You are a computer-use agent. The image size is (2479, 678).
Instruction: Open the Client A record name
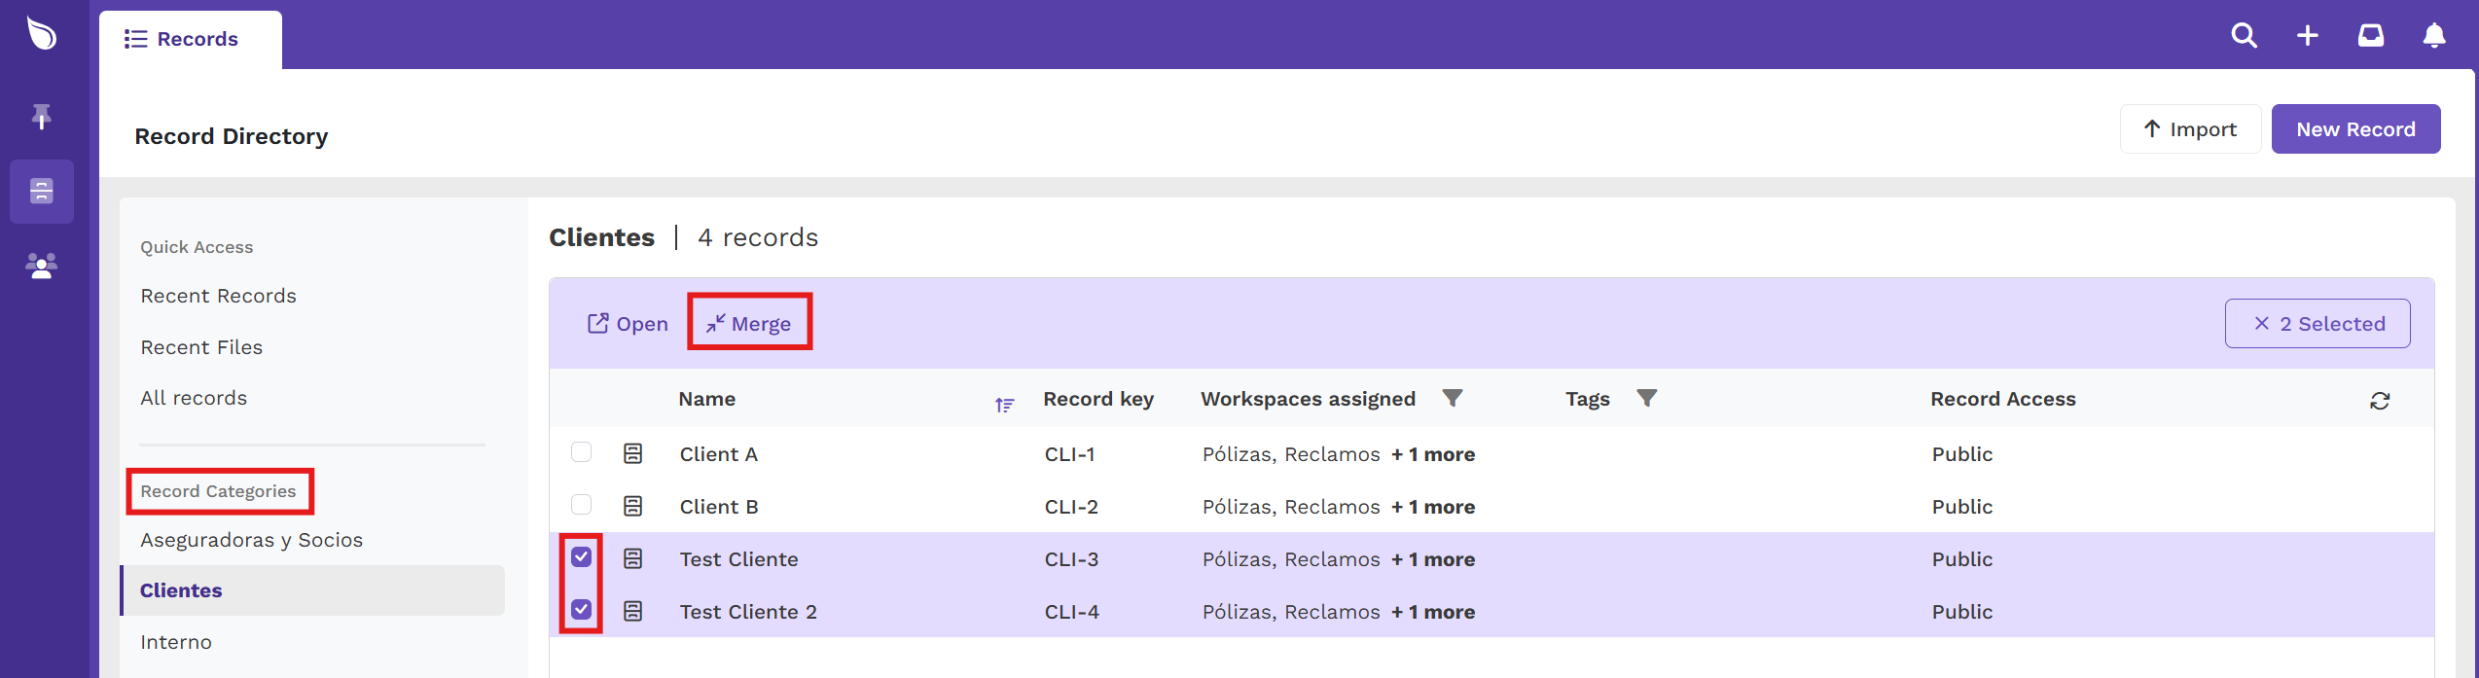click(x=718, y=454)
